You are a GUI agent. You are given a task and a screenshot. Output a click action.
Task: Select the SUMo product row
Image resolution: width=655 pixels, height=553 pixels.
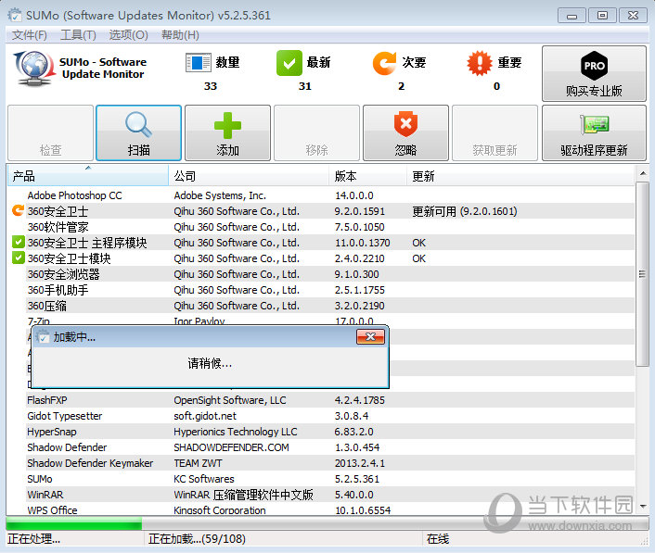click(x=320, y=479)
